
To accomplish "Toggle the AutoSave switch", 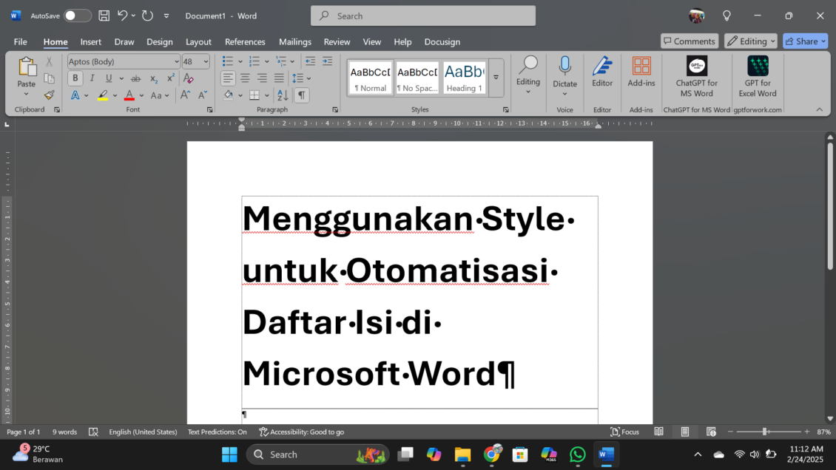I will pos(77,16).
